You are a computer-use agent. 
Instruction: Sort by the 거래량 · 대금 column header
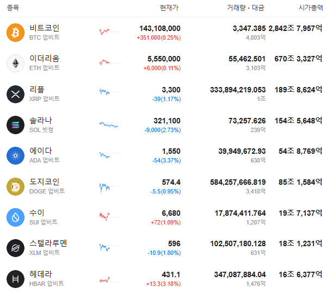[x=246, y=8]
